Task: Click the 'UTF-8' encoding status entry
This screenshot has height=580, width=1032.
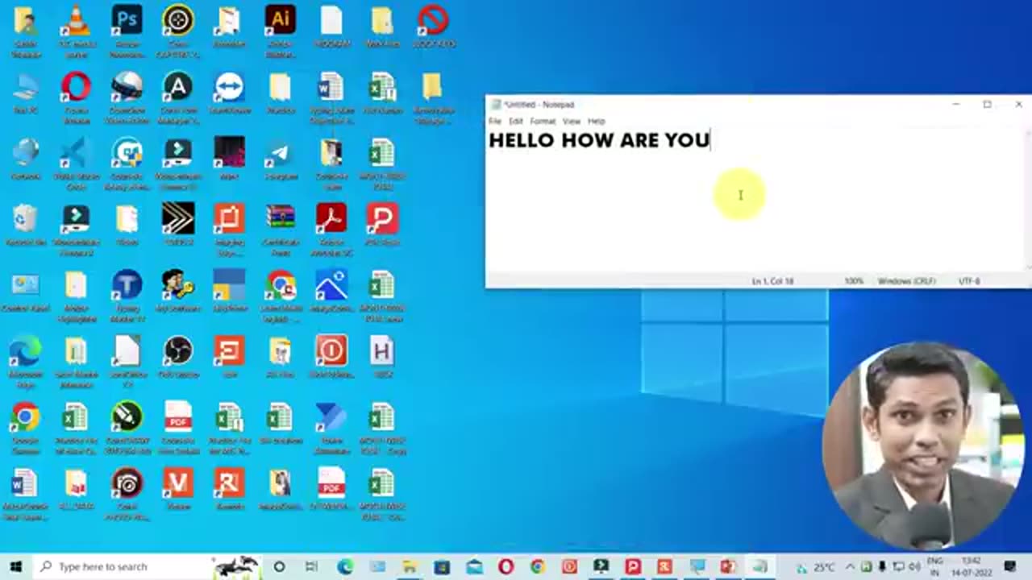Action: 969,281
